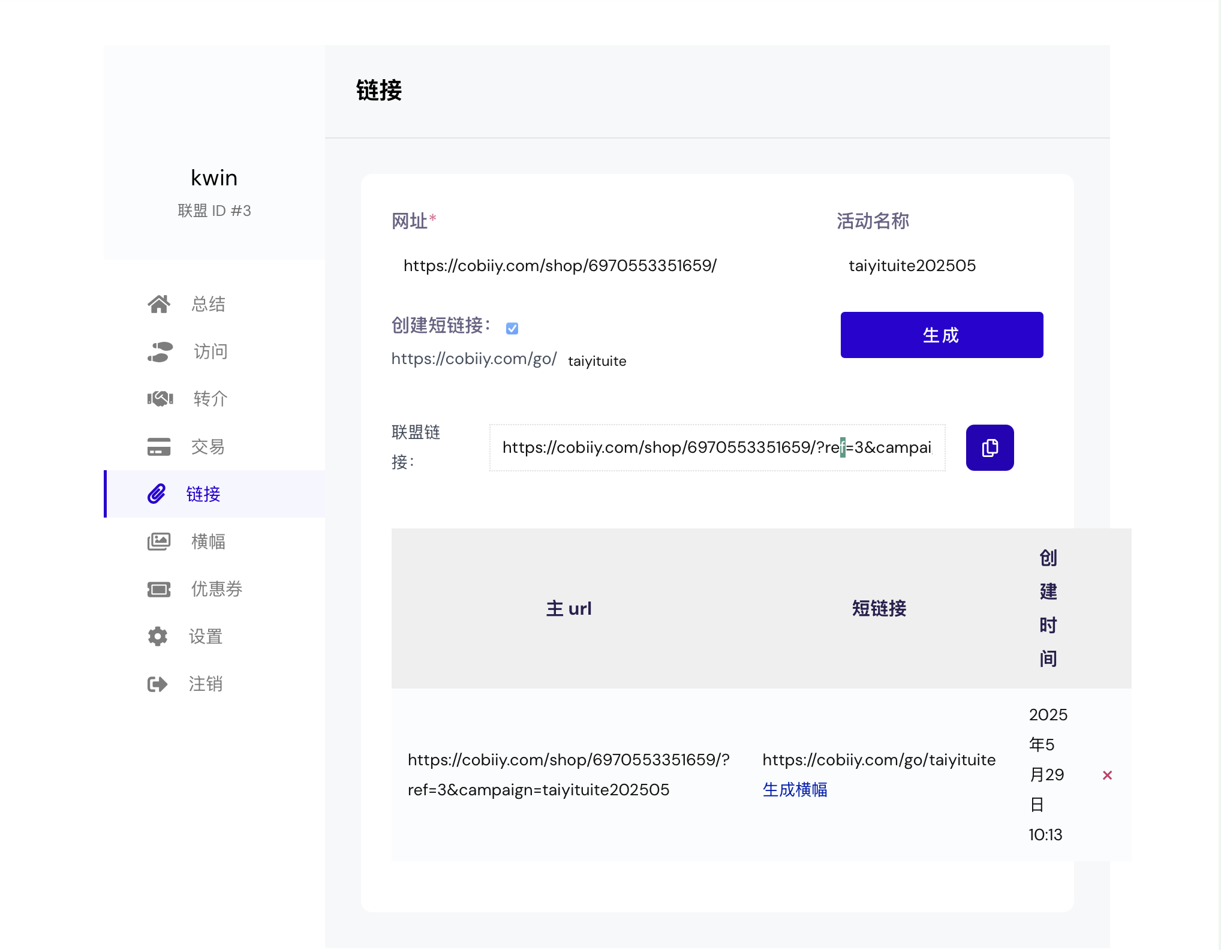
Task: Open the 设置 menu item
Action: pyautogui.click(x=215, y=636)
